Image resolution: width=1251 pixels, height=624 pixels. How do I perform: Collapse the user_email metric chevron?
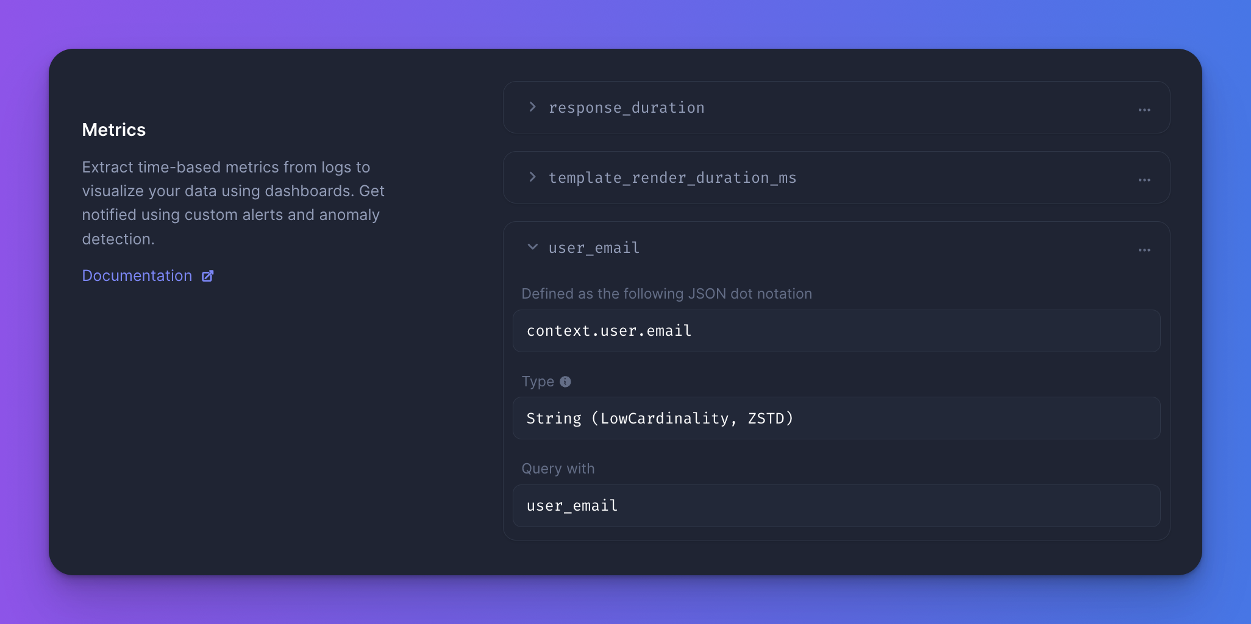coord(532,247)
